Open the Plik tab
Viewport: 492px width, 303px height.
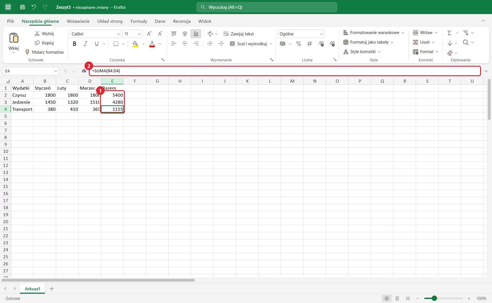pos(11,21)
